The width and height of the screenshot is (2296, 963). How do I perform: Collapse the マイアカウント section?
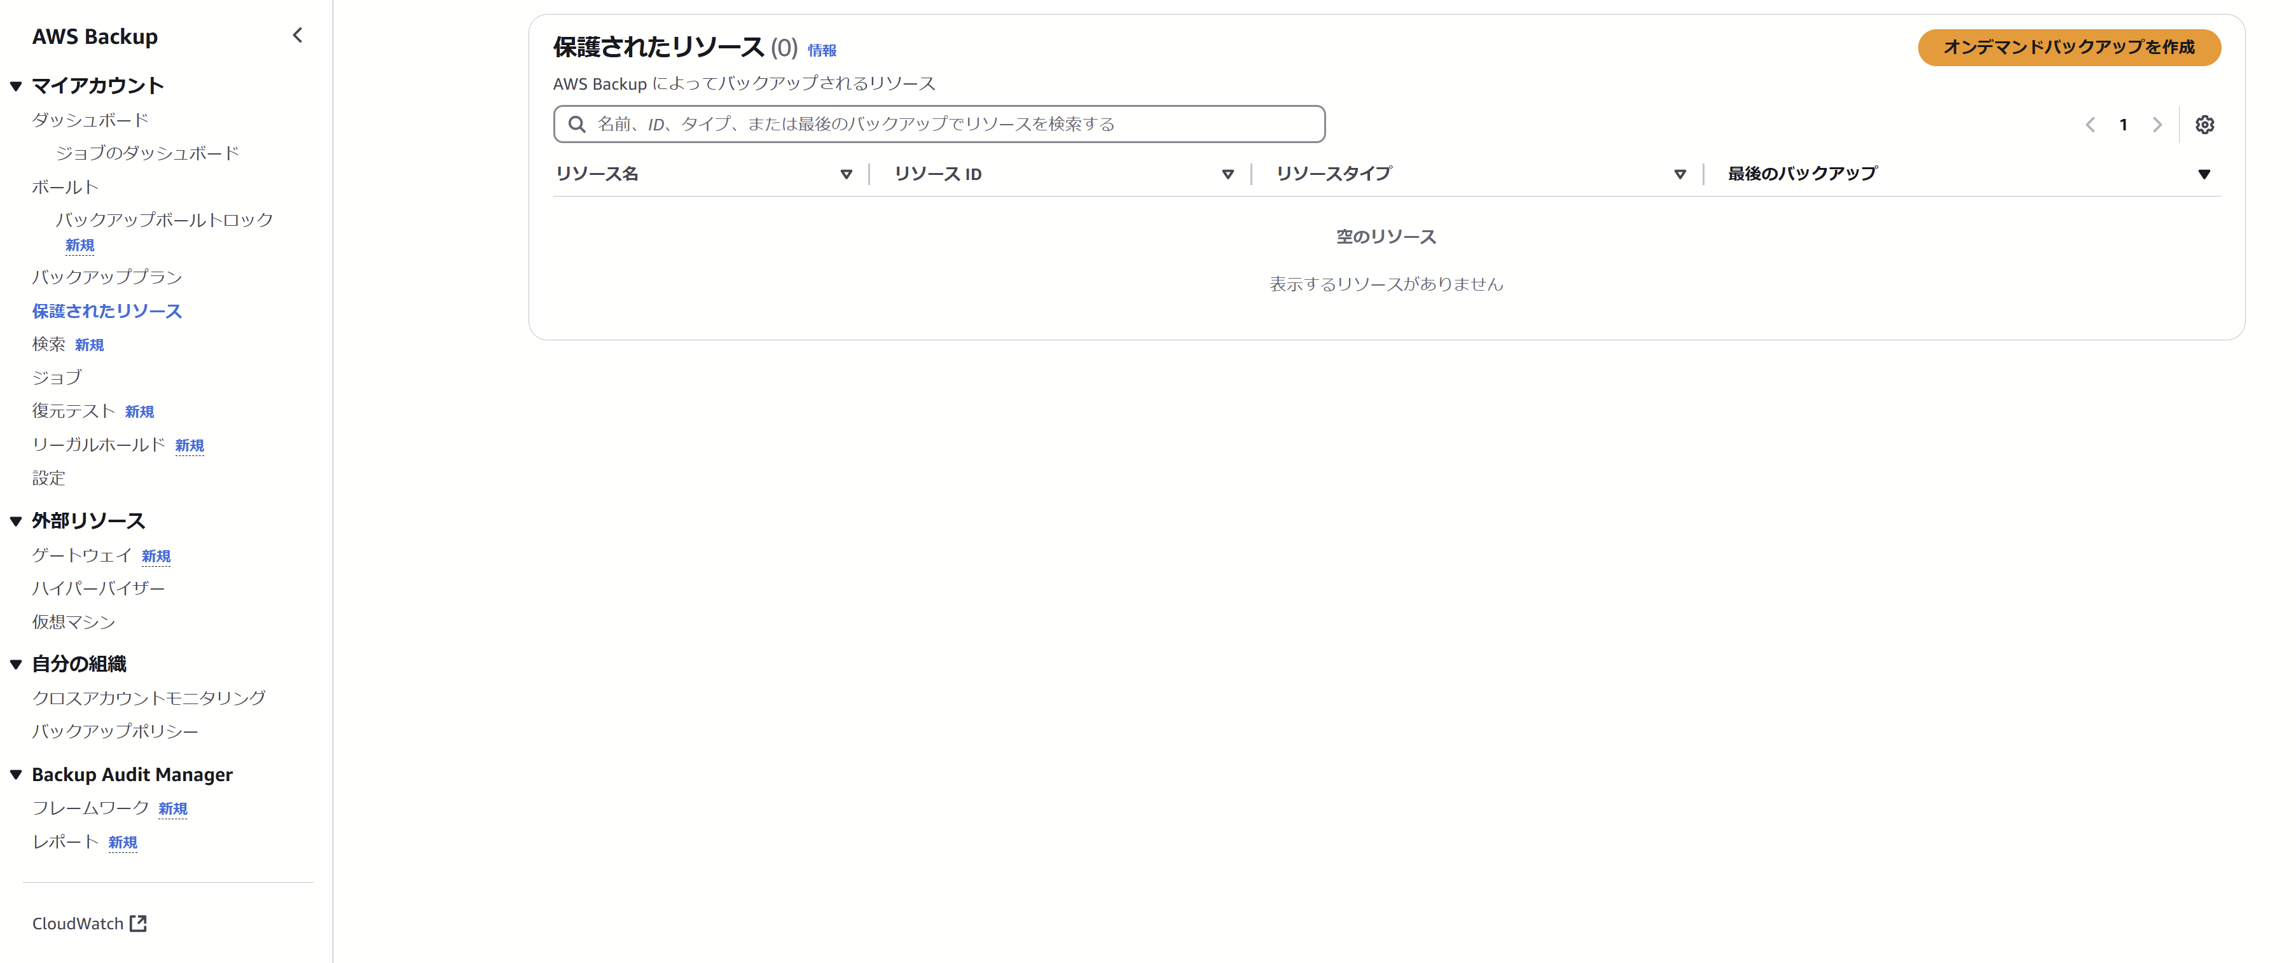16,87
